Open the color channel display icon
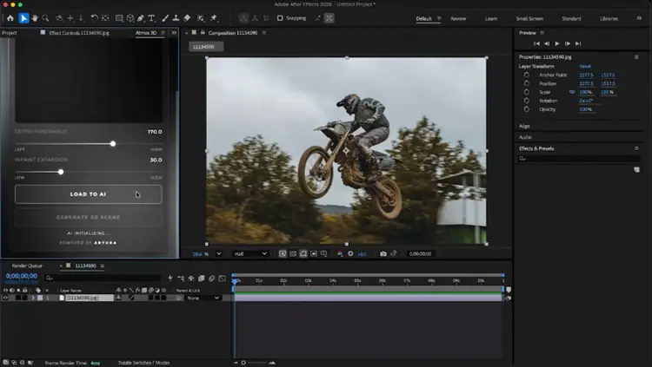652x367 pixels. tap(340, 253)
